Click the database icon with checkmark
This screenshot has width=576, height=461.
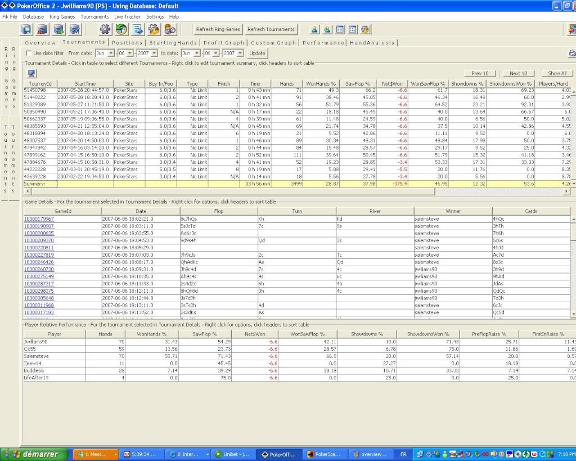coord(75,29)
